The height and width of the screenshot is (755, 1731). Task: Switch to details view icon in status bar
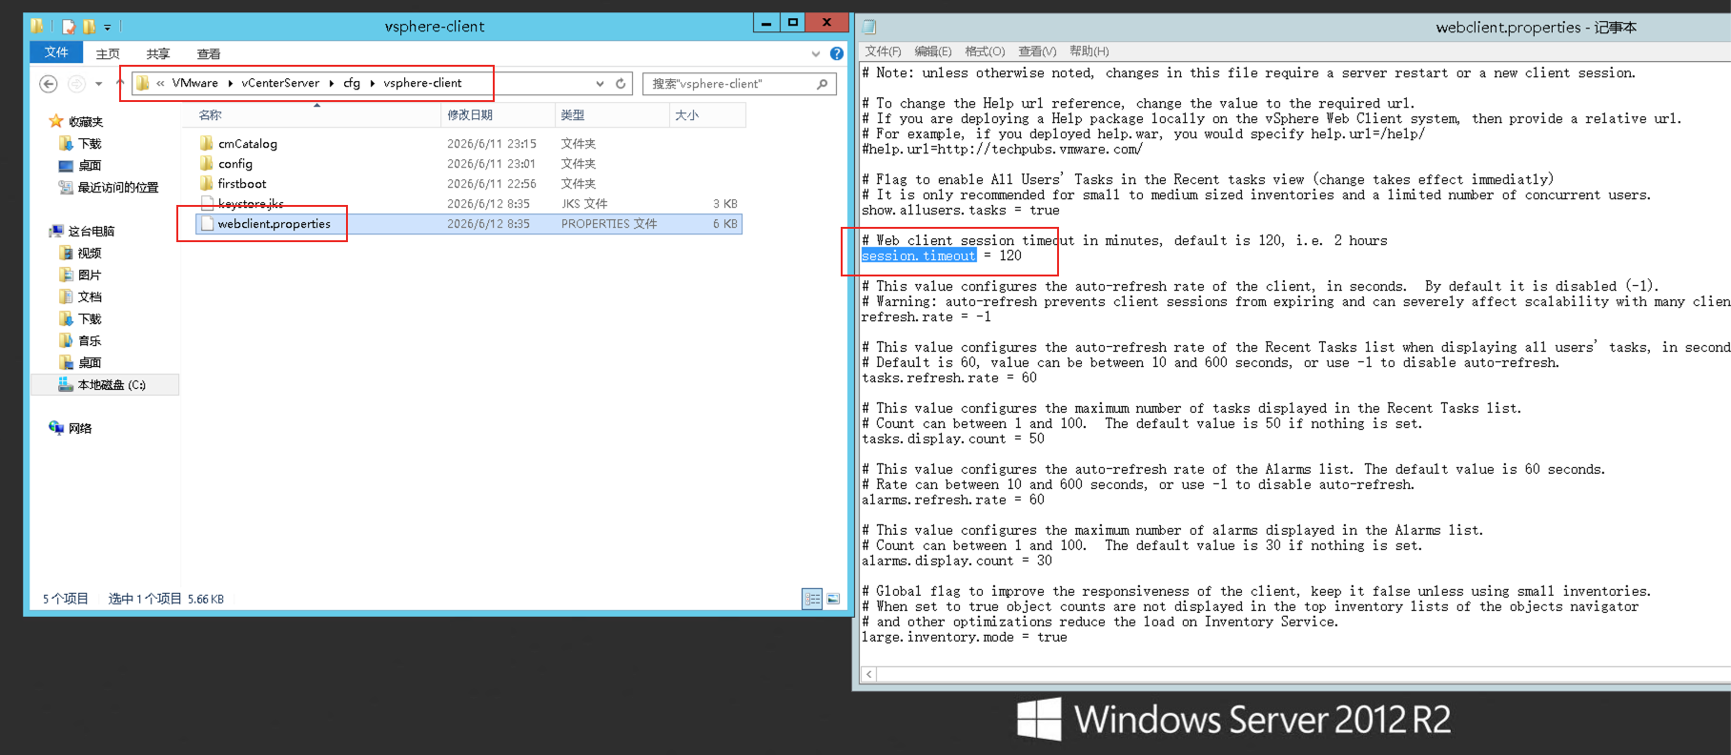(812, 599)
